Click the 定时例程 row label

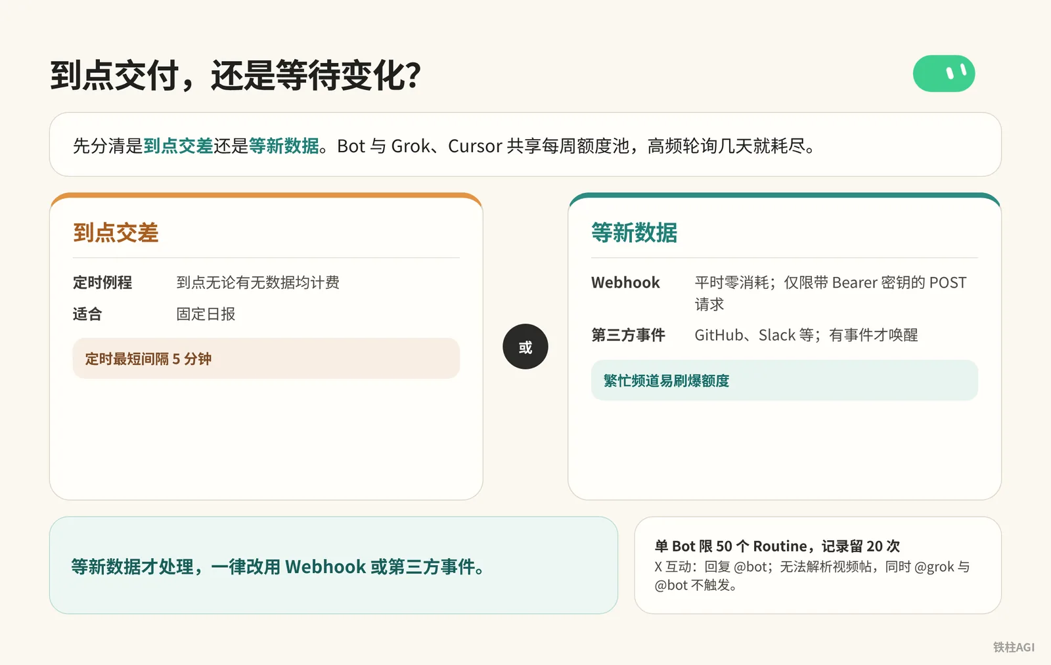pos(102,282)
